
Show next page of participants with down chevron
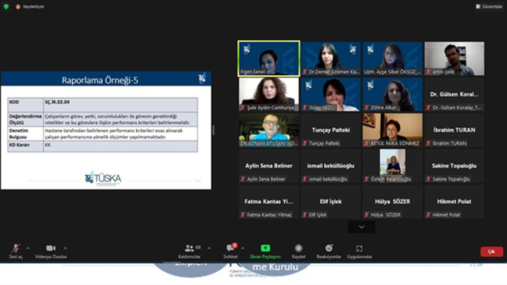tap(361, 226)
